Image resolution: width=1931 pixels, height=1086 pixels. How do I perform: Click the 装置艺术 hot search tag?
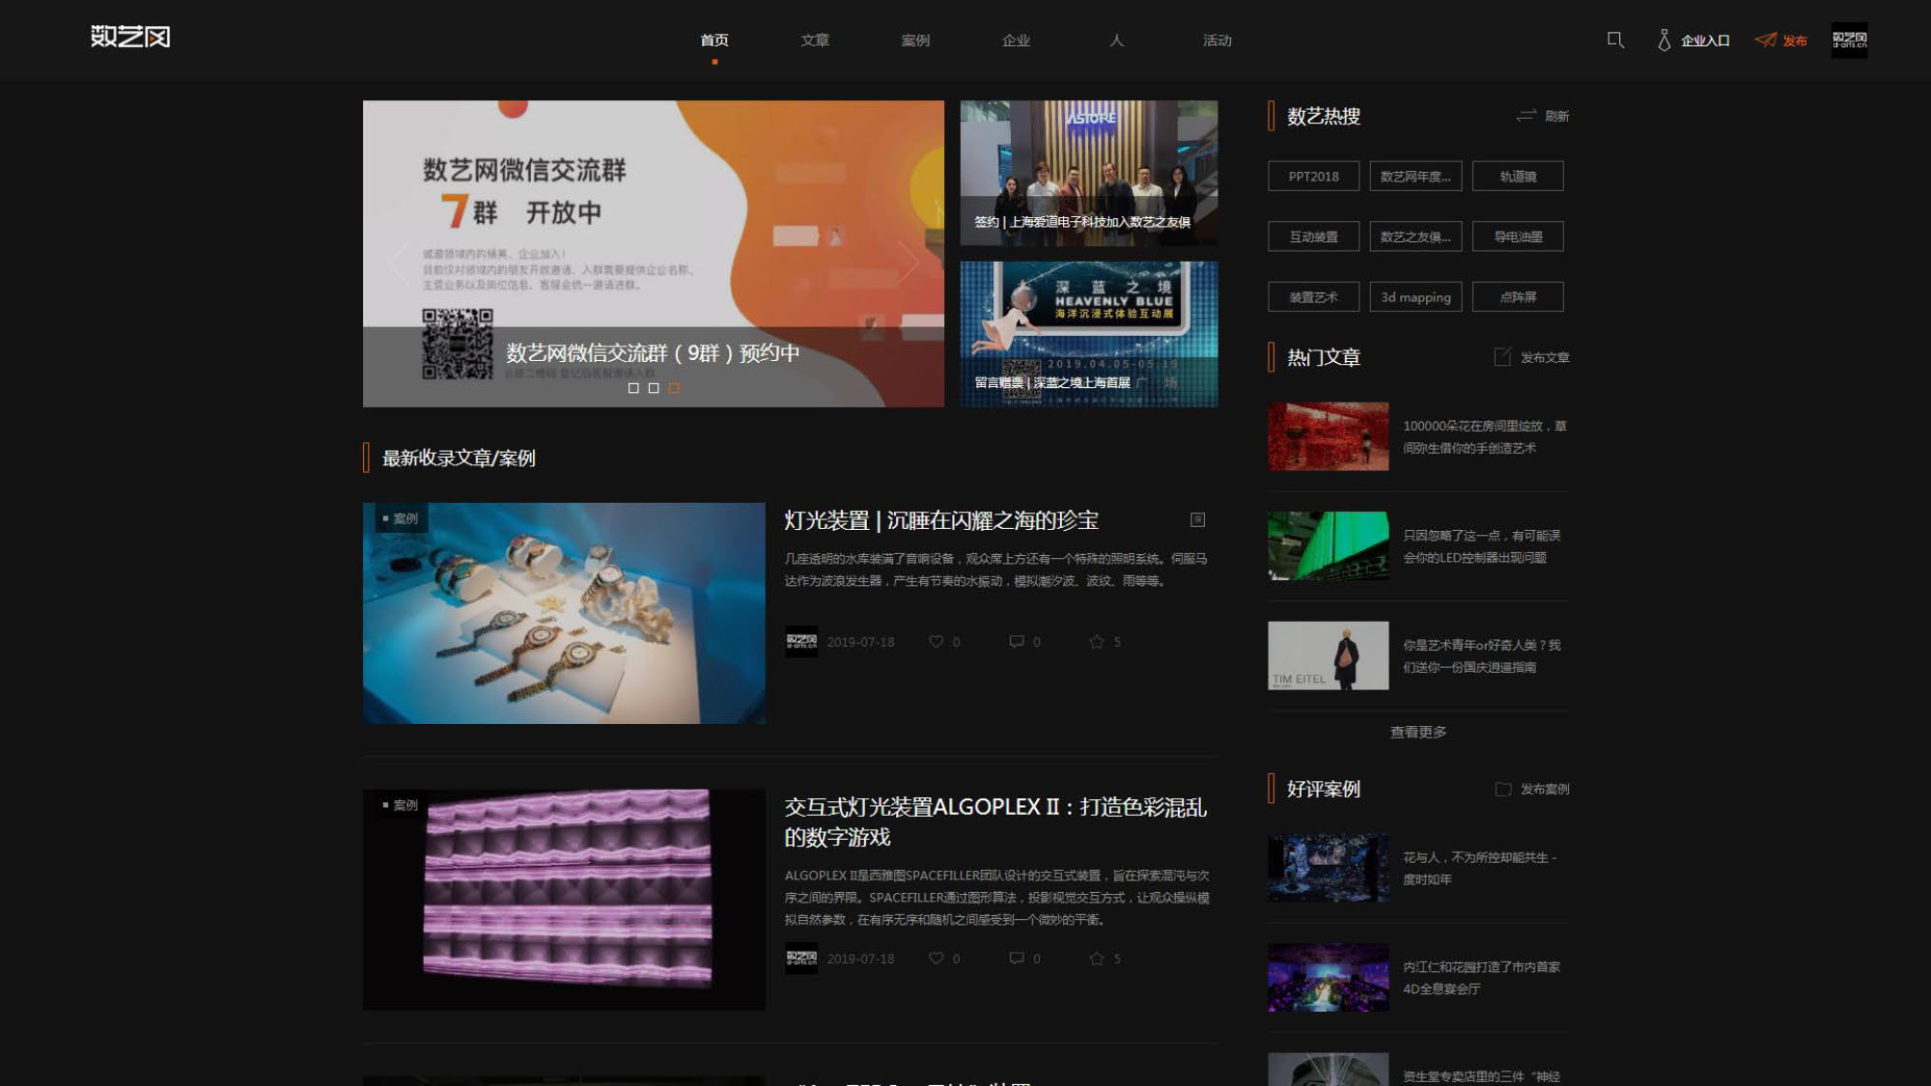click(1313, 296)
